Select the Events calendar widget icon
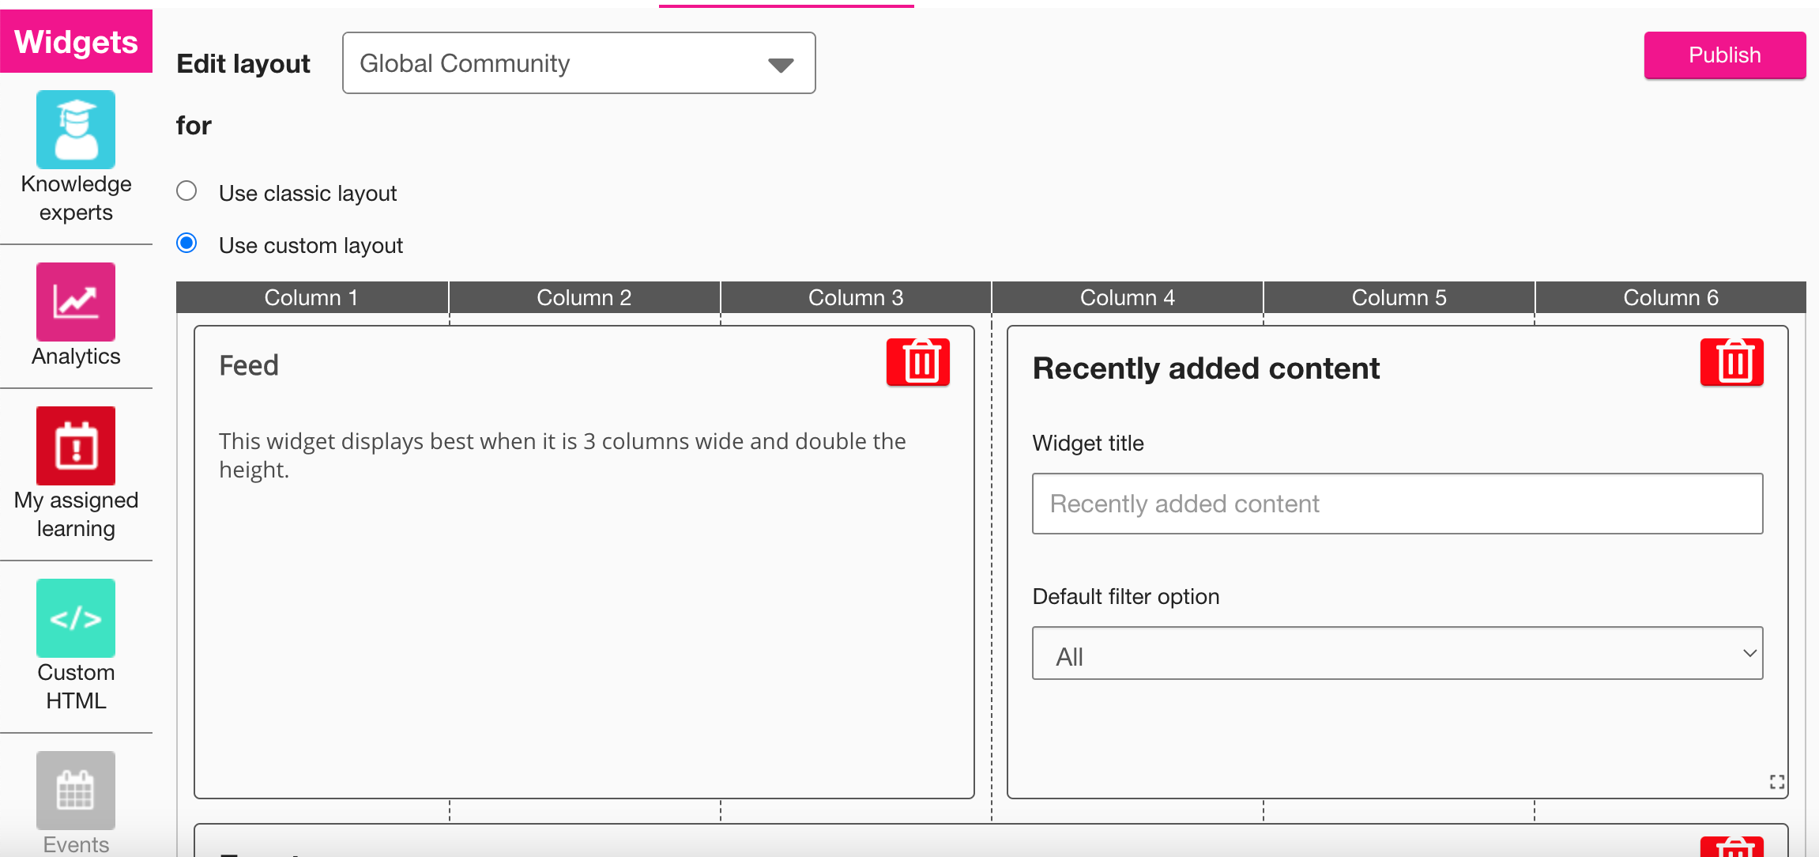The height and width of the screenshot is (857, 1819). (x=76, y=790)
